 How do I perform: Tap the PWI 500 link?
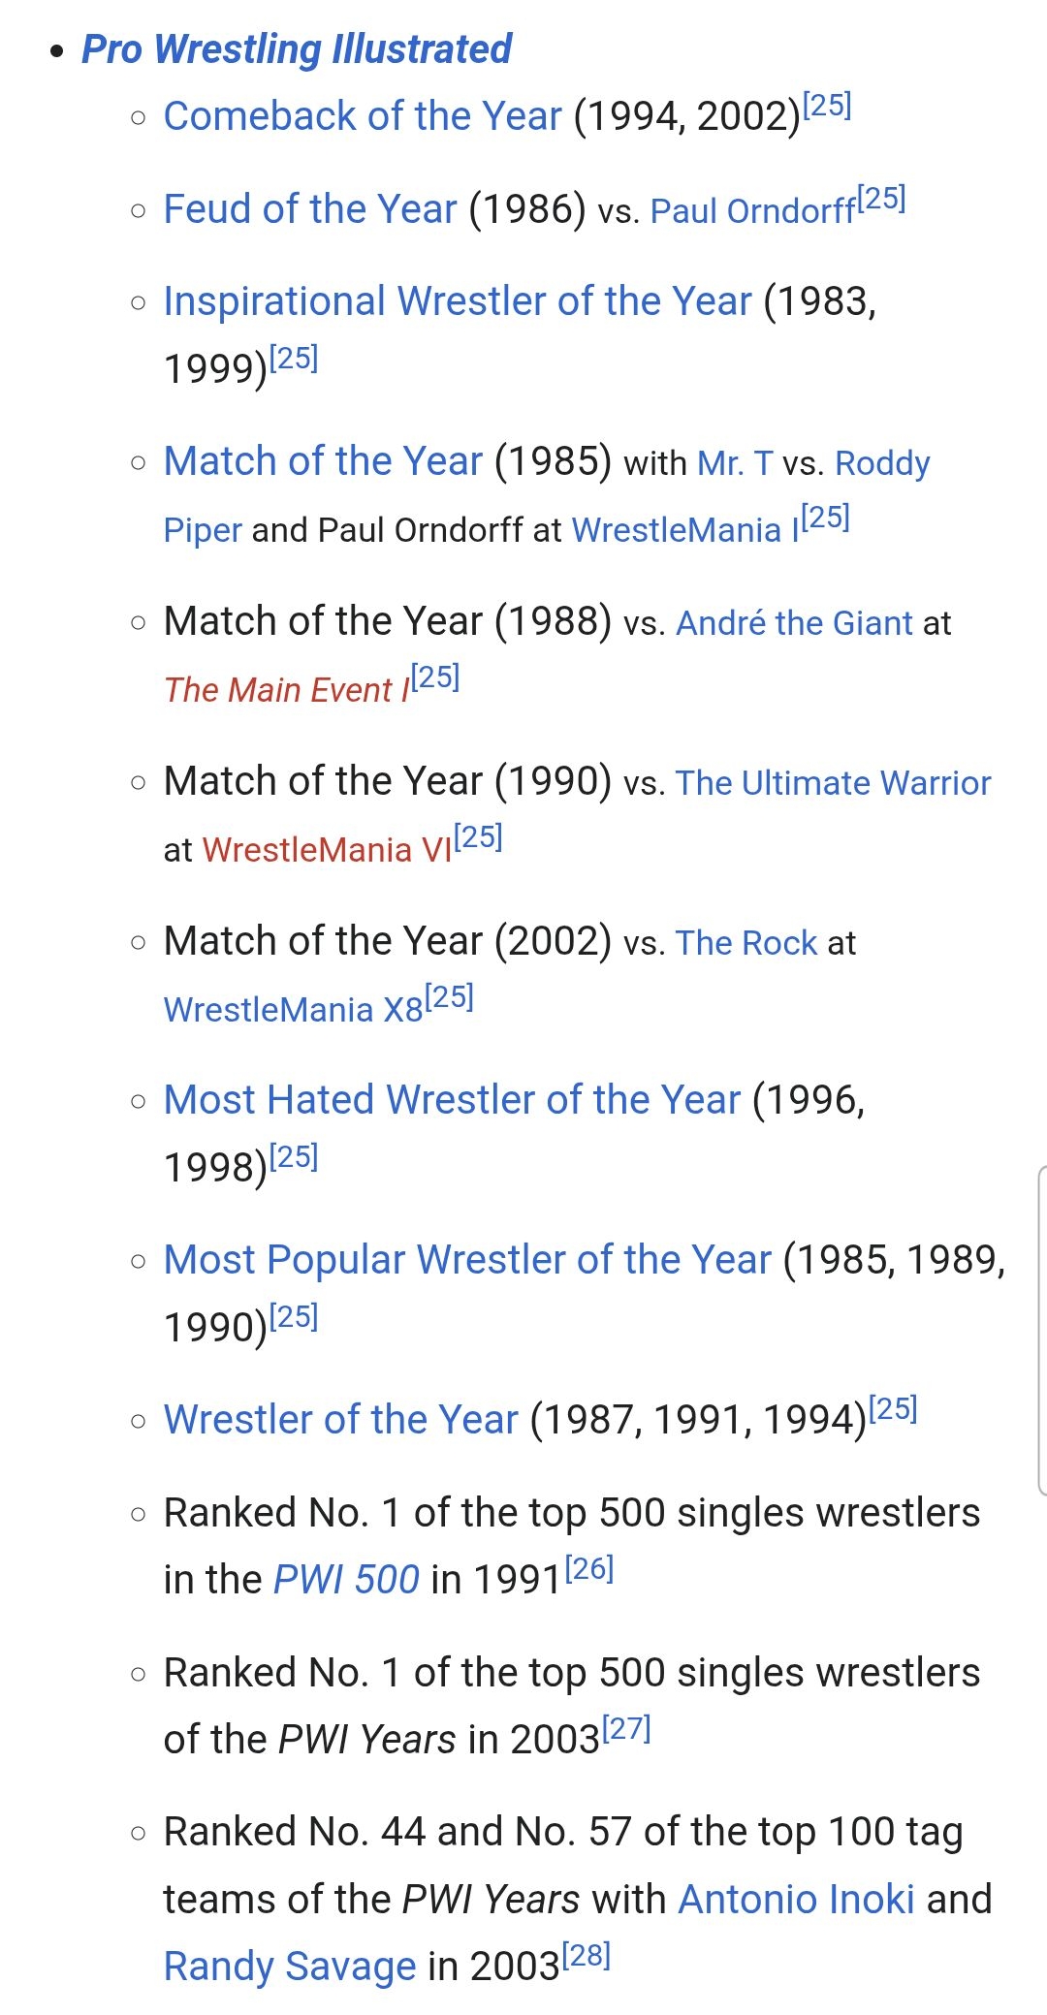point(346,1580)
